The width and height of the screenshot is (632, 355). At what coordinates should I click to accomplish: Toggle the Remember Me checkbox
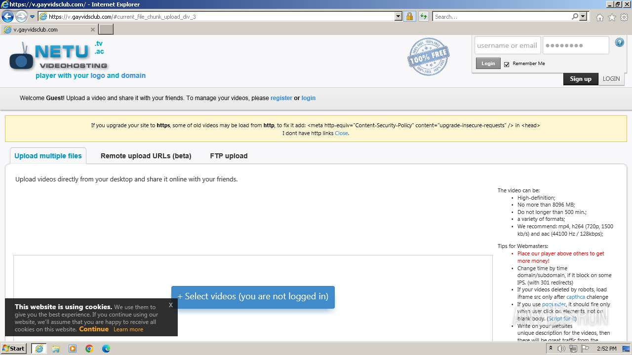507,64
